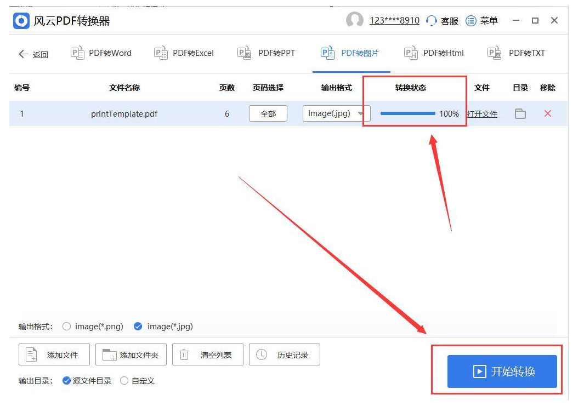Select the image(*.png) output format
This screenshot has height=412, width=584.
tap(67, 327)
